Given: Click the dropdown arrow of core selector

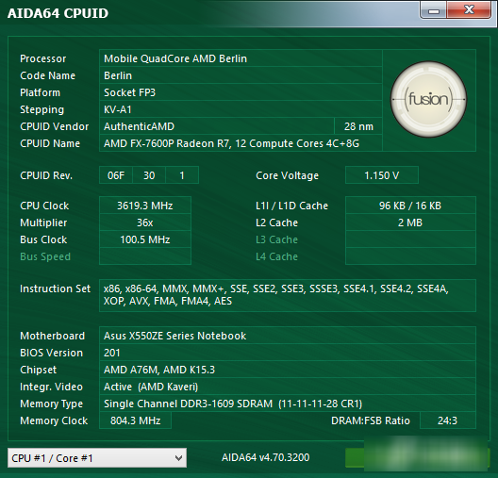Looking at the screenshot, I should tap(178, 458).
